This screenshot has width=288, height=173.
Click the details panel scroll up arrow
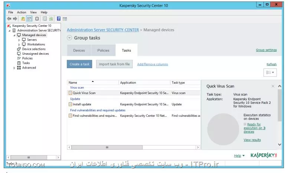coord(279,86)
